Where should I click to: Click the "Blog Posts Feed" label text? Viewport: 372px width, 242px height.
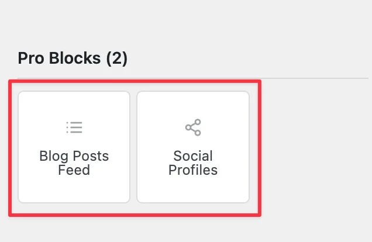[74, 163]
